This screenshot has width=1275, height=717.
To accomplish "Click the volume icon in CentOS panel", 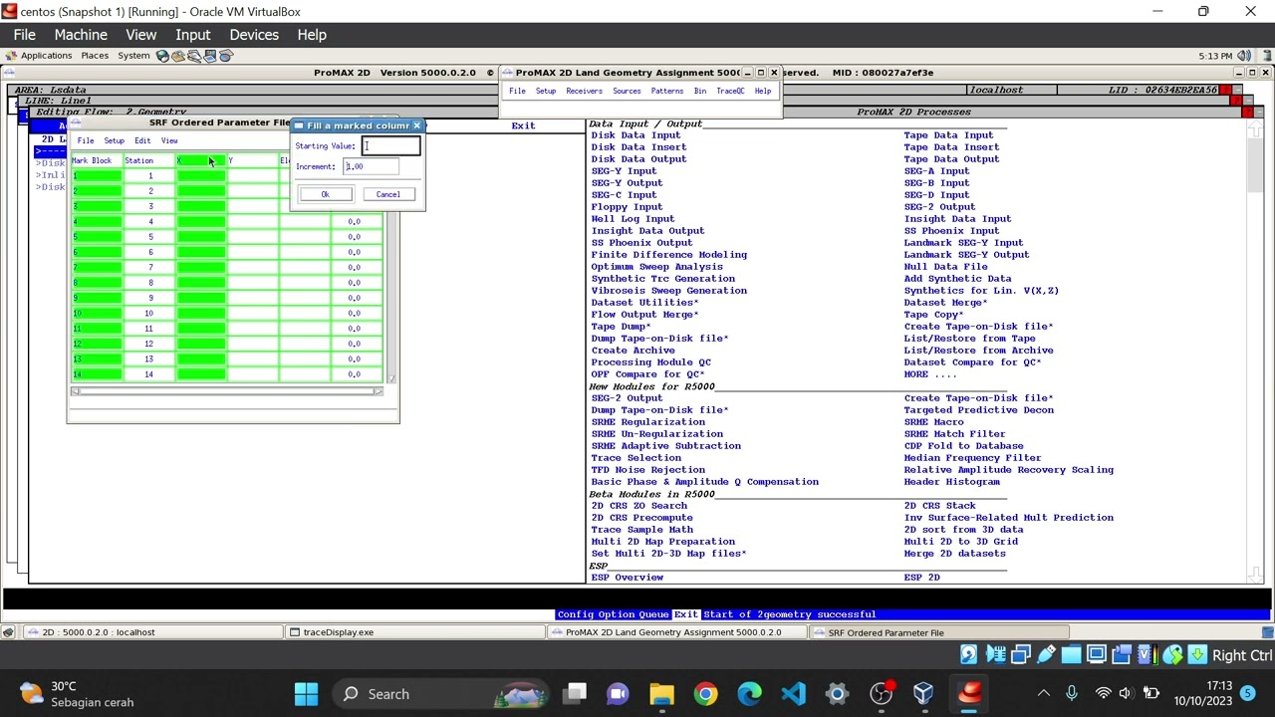I will coord(1242,56).
